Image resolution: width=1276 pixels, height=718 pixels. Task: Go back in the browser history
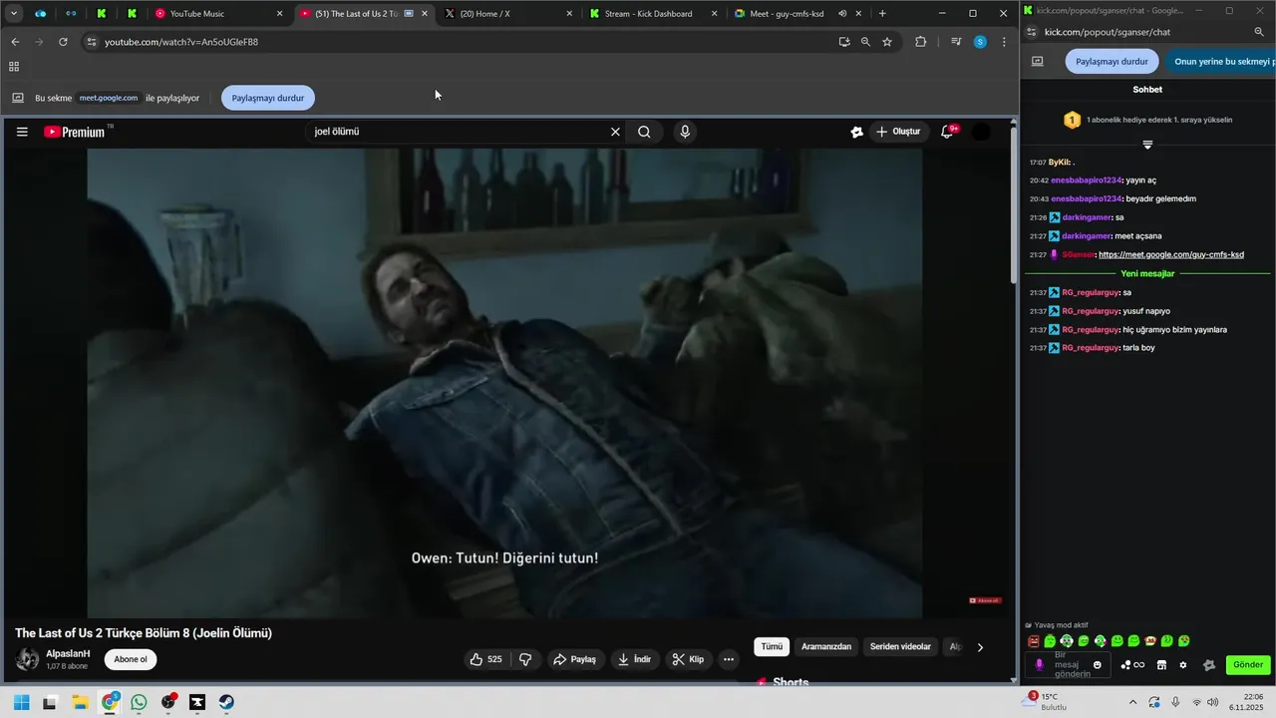[x=15, y=42]
